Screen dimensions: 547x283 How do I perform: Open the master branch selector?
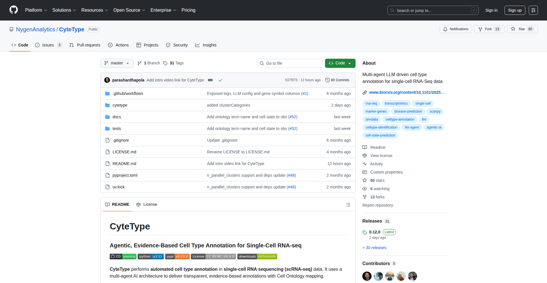(x=117, y=63)
